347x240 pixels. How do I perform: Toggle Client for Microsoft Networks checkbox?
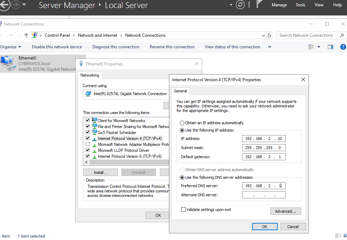[88, 120]
